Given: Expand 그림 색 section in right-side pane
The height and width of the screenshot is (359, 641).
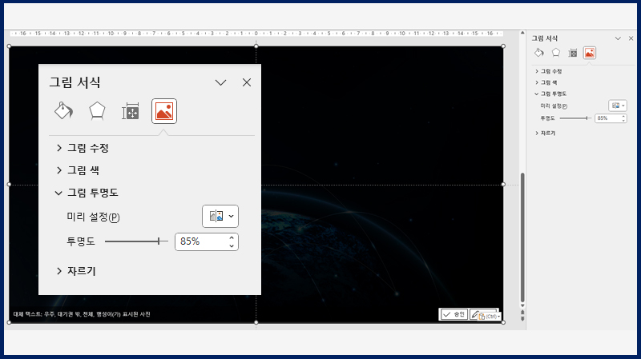Looking at the screenshot, I should point(546,82).
